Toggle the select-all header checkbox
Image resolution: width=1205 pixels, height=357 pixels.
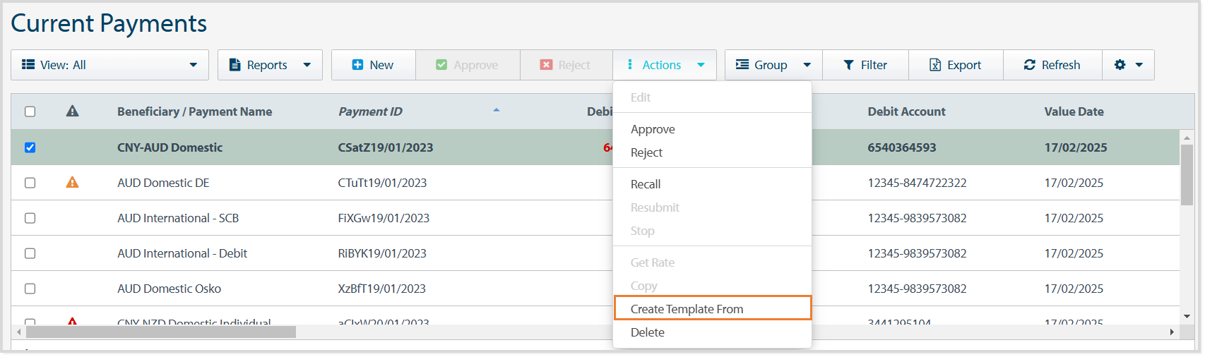pos(30,111)
